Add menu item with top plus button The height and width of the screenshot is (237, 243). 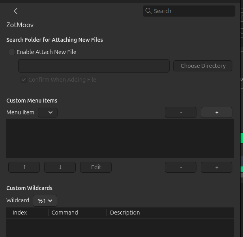(x=217, y=112)
